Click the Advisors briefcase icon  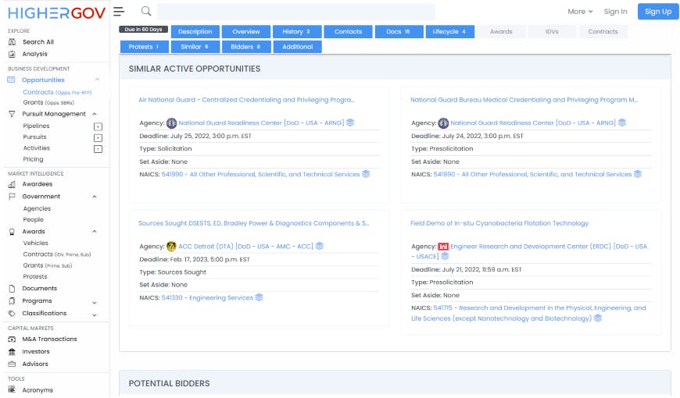(x=12, y=364)
